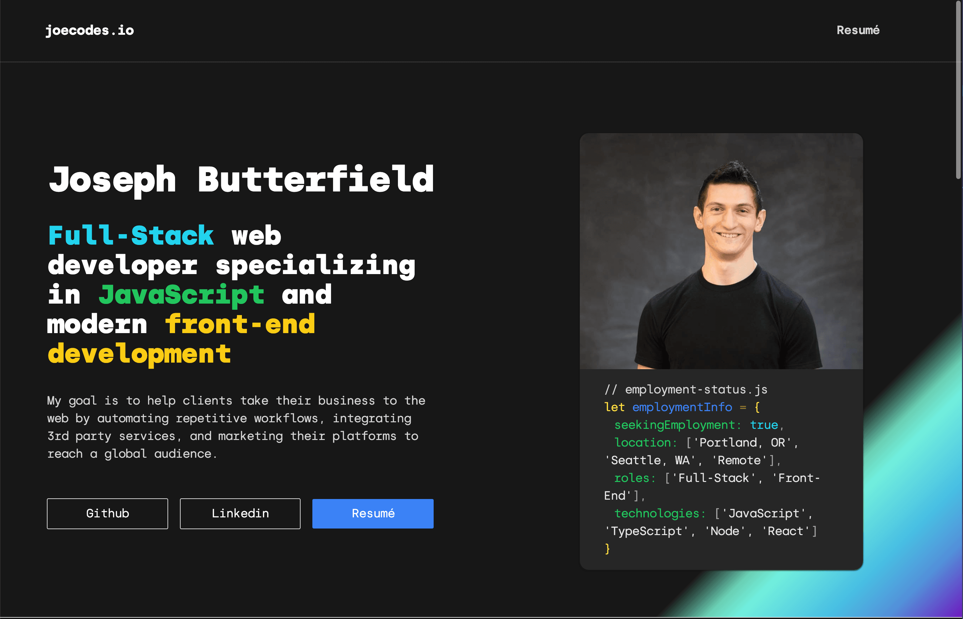Click the 'Portland, OR' string
The height and width of the screenshot is (619, 963).
pos(742,442)
